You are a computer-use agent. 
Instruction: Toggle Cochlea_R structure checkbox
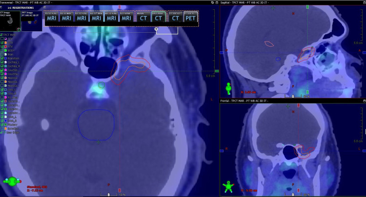2,66
